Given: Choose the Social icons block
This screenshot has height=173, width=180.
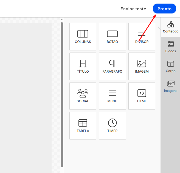Looking at the screenshot, I should coord(83,96).
